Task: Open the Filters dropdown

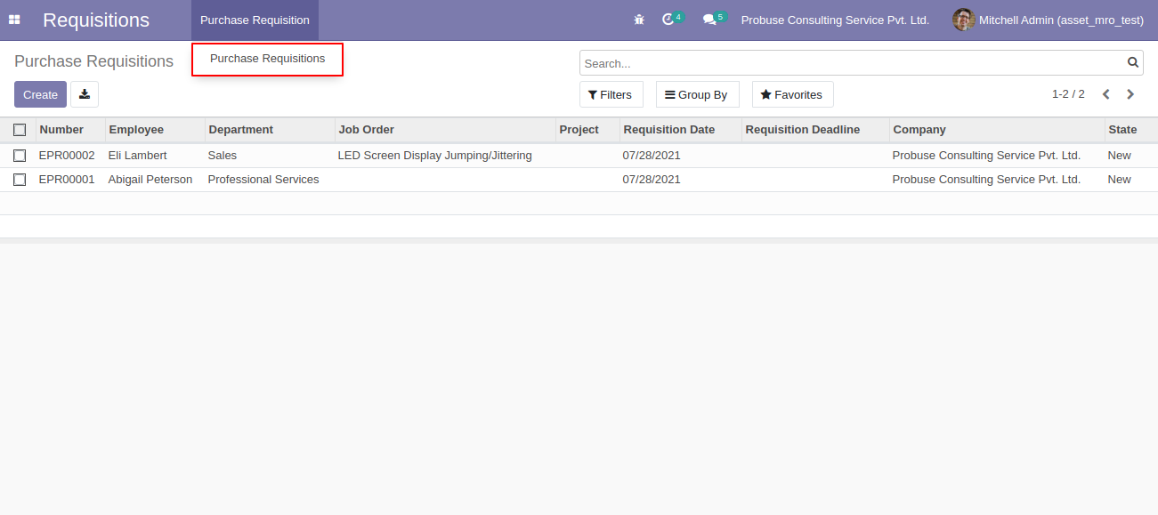Action: (x=611, y=94)
